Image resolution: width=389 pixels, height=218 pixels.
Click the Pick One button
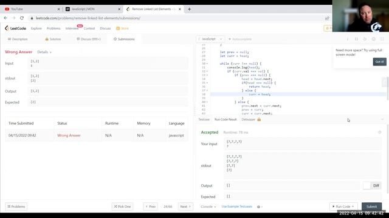click(x=122, y=206)
